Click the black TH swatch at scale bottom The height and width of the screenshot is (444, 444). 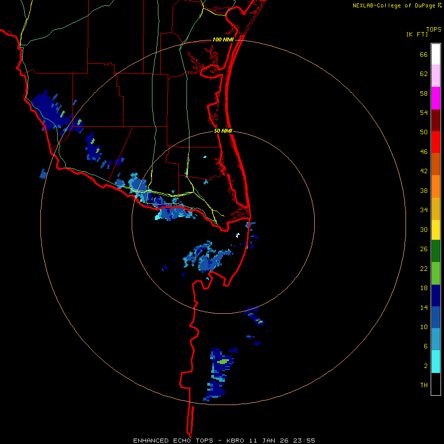point(436,384)
